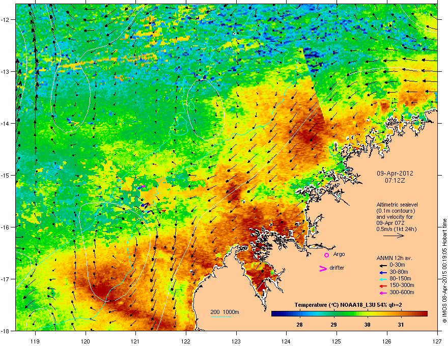Image resolution: width=448 pixels, height=346 pixels.
Task: Click the longitude axis label 125
Action: point(337,341)
